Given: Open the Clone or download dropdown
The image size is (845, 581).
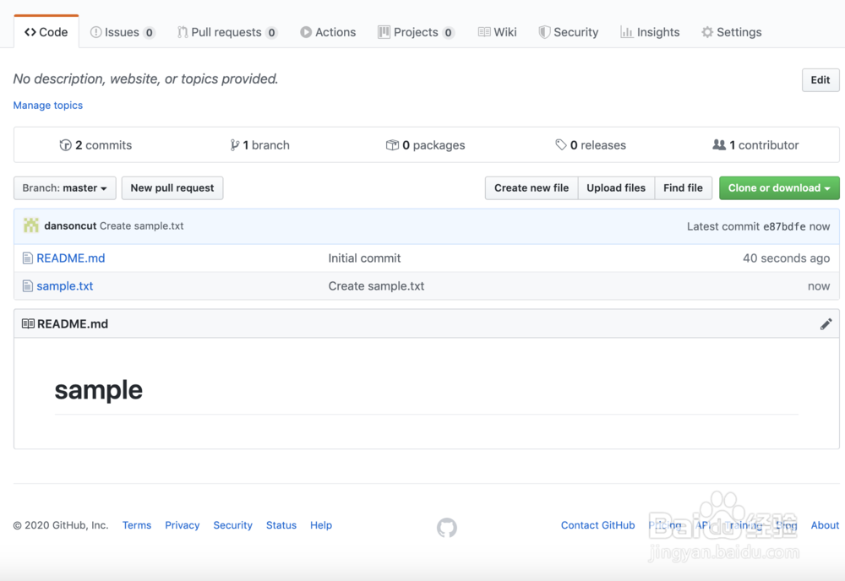Looking at the screenshot, I should click(779, 188).
